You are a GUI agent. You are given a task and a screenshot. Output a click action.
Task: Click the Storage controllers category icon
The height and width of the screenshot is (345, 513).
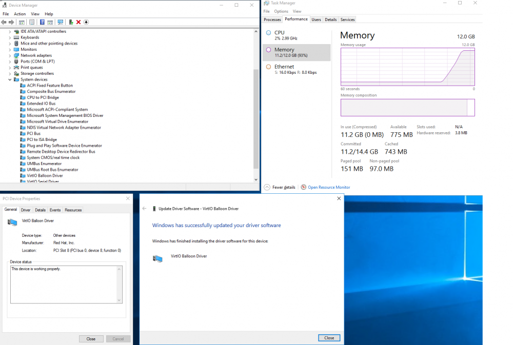coord(16,74)
